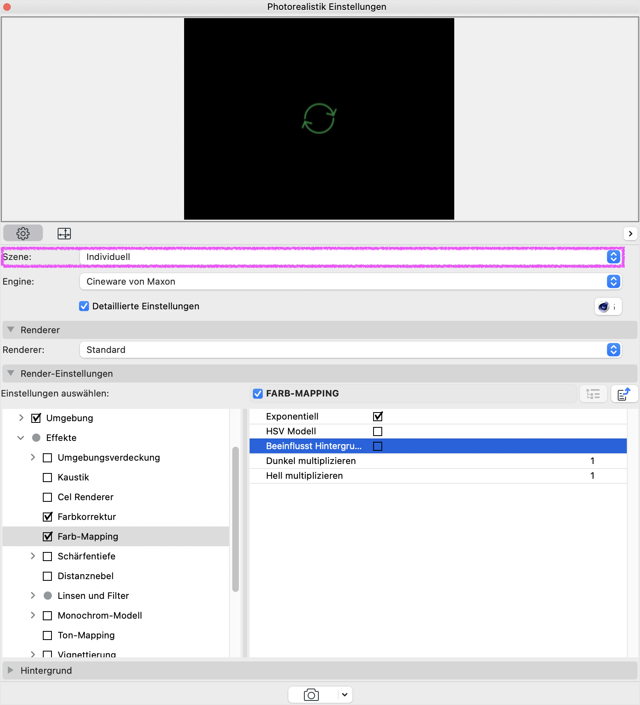
Task: Click the Linsen und Filter gray dot
Action: (48, 596)
